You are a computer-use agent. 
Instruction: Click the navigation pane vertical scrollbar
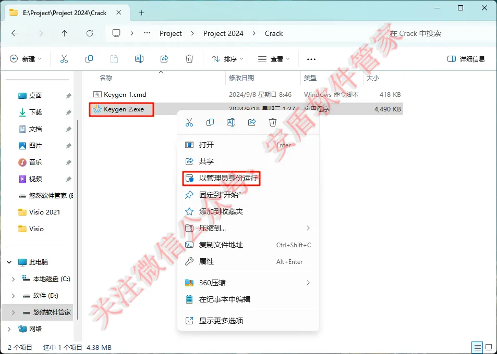(x=78, y=220)
